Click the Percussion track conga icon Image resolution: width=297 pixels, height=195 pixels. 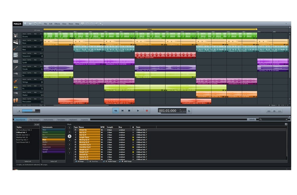(16, 101)
